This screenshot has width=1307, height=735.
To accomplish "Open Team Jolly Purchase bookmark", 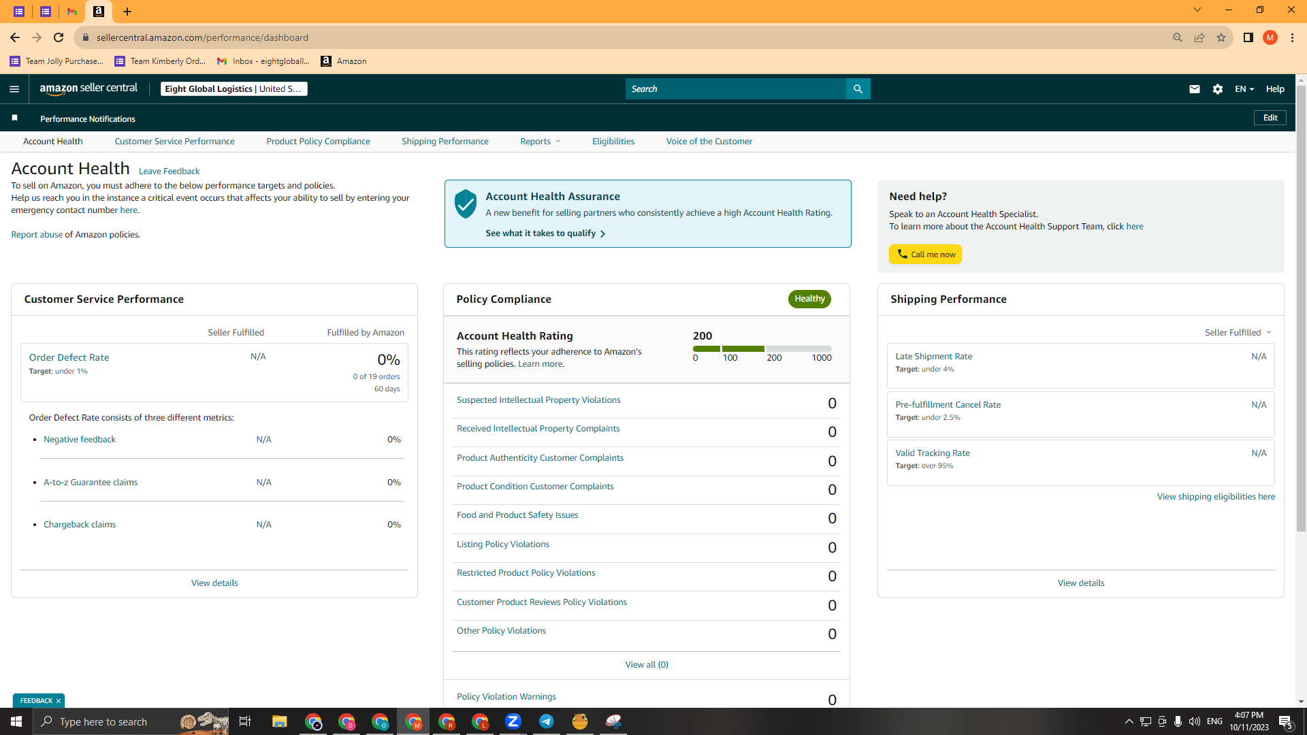I will coord(57,61).
